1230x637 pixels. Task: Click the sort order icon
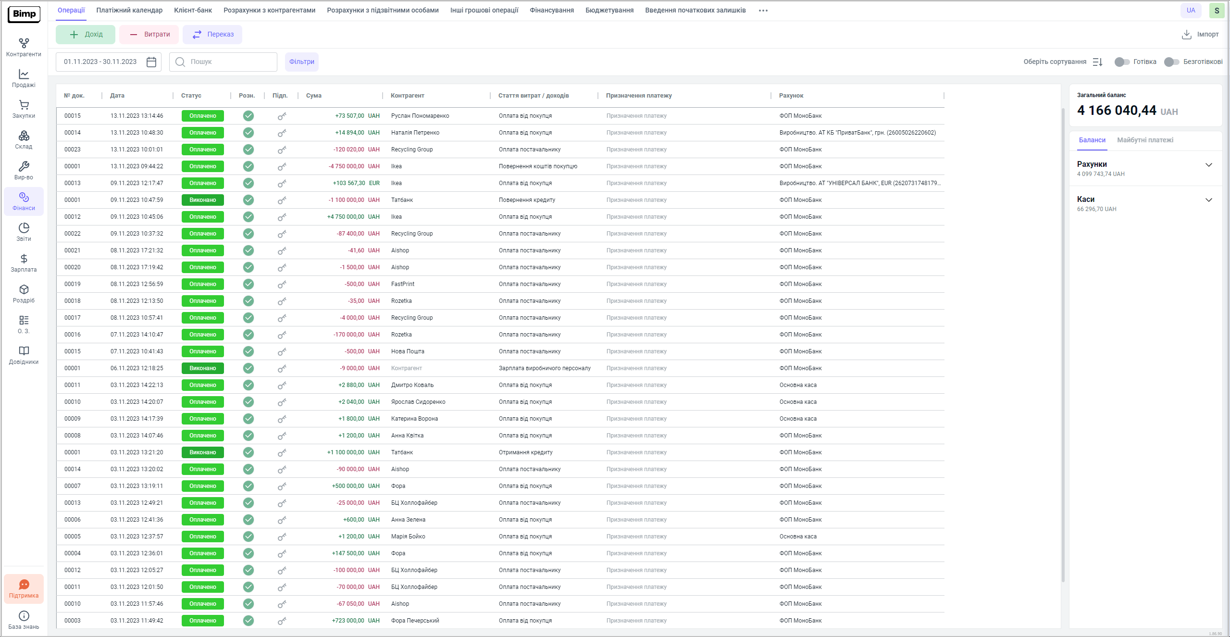pyautogui.click(x=1097, y=62)
